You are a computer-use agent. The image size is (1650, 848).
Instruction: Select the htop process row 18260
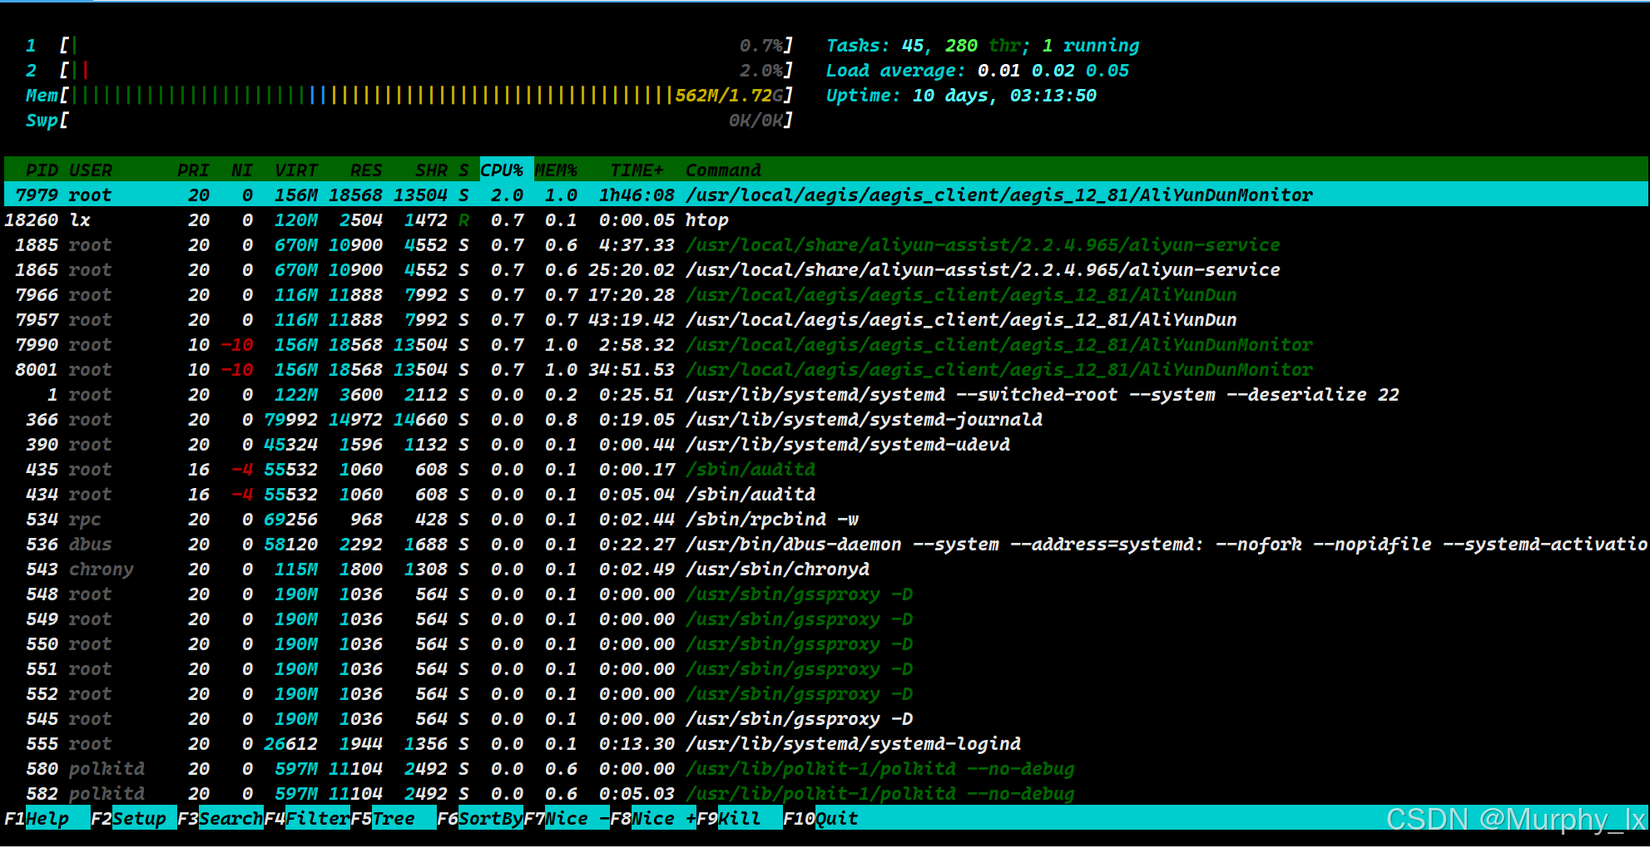click(x=825, y=219)
